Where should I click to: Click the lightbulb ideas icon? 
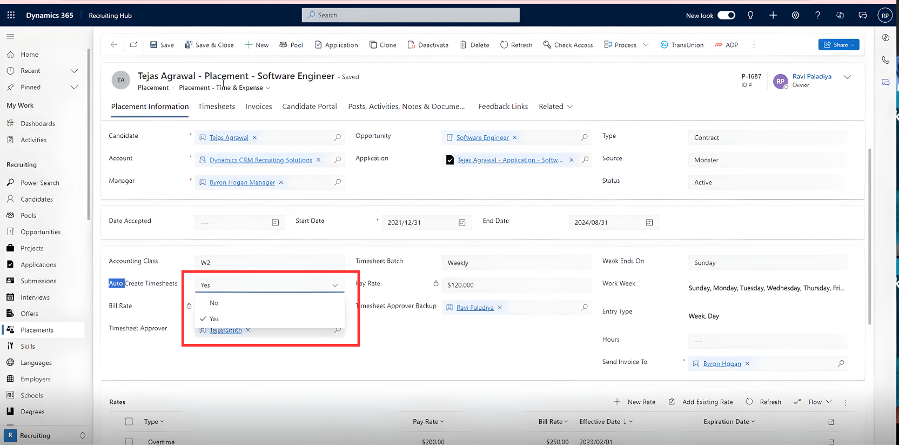(x=750, y=15)
